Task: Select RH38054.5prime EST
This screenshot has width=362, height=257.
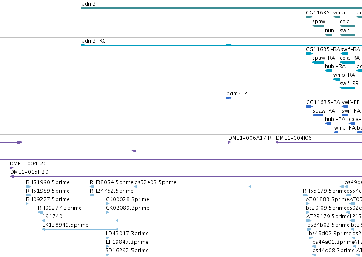Action: click(x=91, y=187)
